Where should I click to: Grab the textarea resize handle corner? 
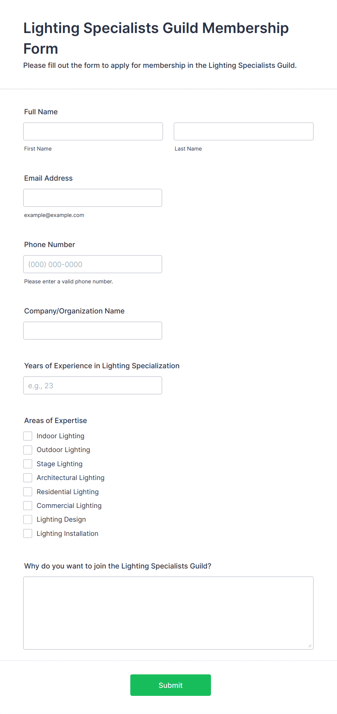tap(310, 646)
